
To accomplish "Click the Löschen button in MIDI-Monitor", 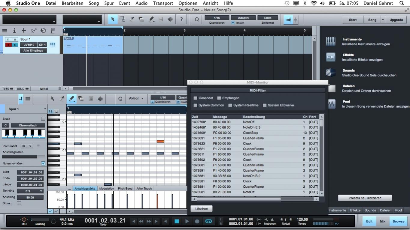I will click(202, 209).
